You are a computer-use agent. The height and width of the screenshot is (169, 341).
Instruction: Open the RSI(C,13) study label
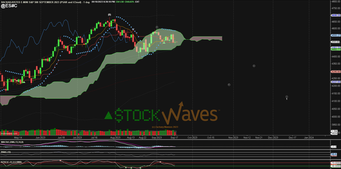6,152
